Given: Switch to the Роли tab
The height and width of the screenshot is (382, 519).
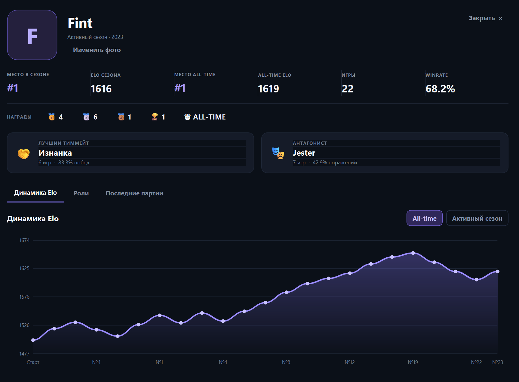Looking at the screenshot, I should (81, 193).
